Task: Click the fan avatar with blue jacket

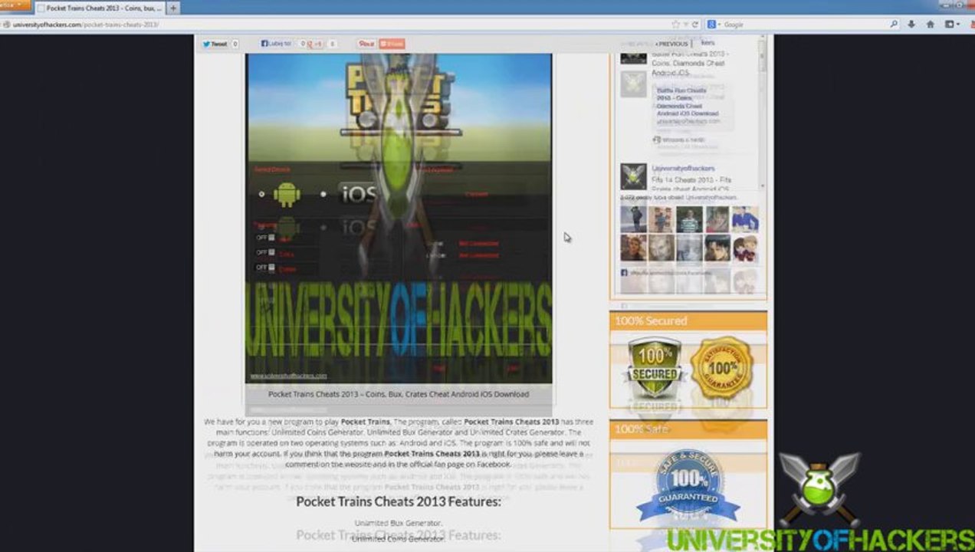Action: (745, 219)
